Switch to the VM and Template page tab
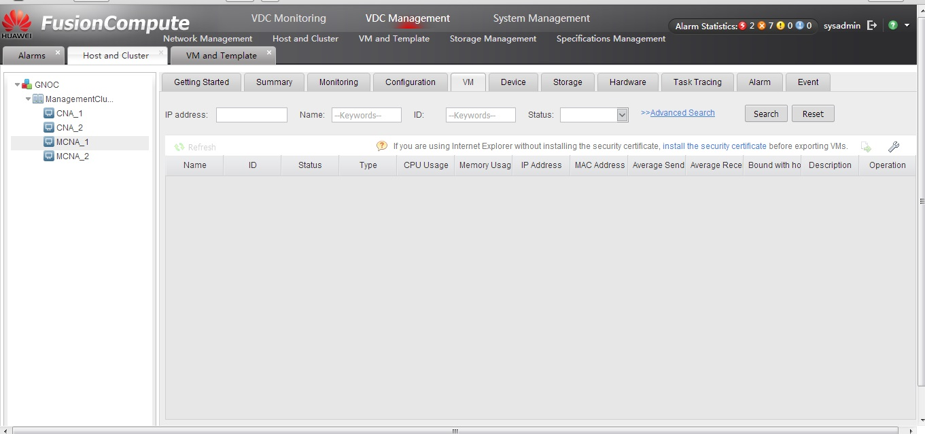 click(222, 56)
